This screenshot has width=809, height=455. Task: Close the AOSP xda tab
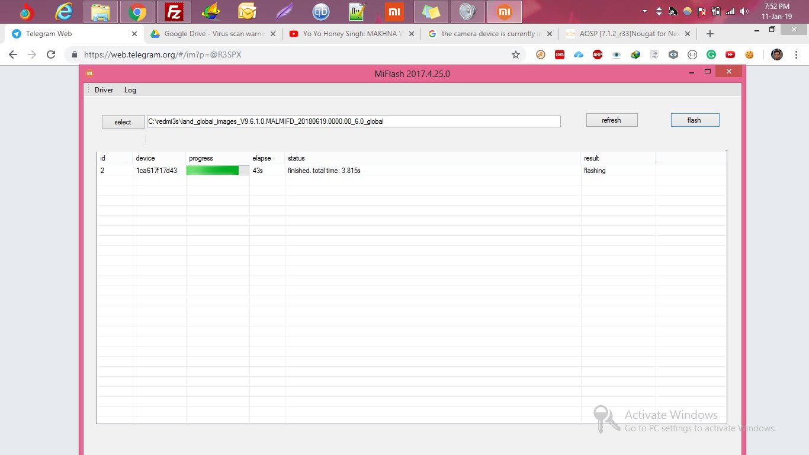tap(689, 34)
